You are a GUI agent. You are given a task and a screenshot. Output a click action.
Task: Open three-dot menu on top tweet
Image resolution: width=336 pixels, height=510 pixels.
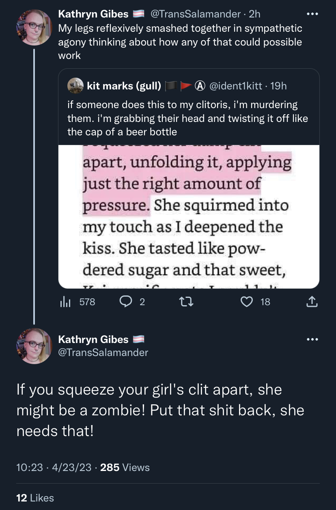(x=312, y=14)
